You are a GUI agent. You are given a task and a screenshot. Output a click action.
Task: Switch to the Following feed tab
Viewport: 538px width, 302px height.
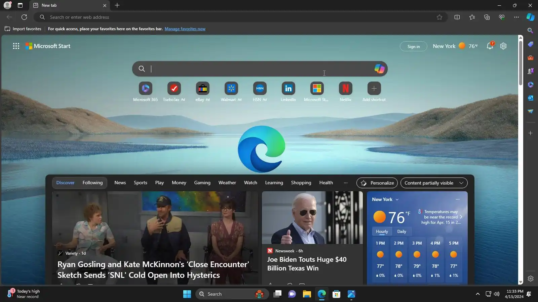[x=92, y=183]
